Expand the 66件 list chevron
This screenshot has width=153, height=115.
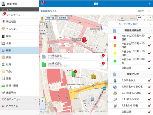(x=149, y=11)
